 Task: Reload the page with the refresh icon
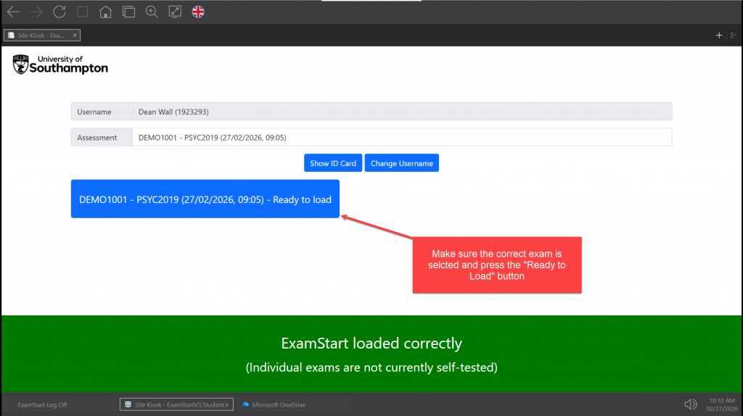59,12
